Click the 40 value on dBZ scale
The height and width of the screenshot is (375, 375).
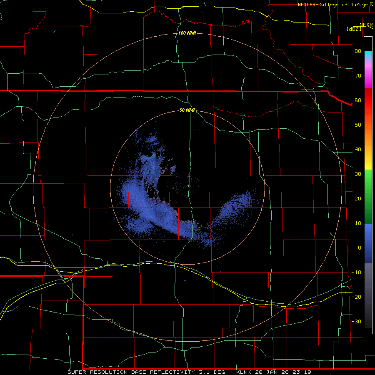tap(358, 150)
